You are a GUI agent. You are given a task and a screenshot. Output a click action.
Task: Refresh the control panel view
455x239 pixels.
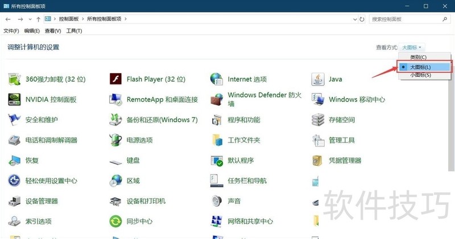coord(362,19)
